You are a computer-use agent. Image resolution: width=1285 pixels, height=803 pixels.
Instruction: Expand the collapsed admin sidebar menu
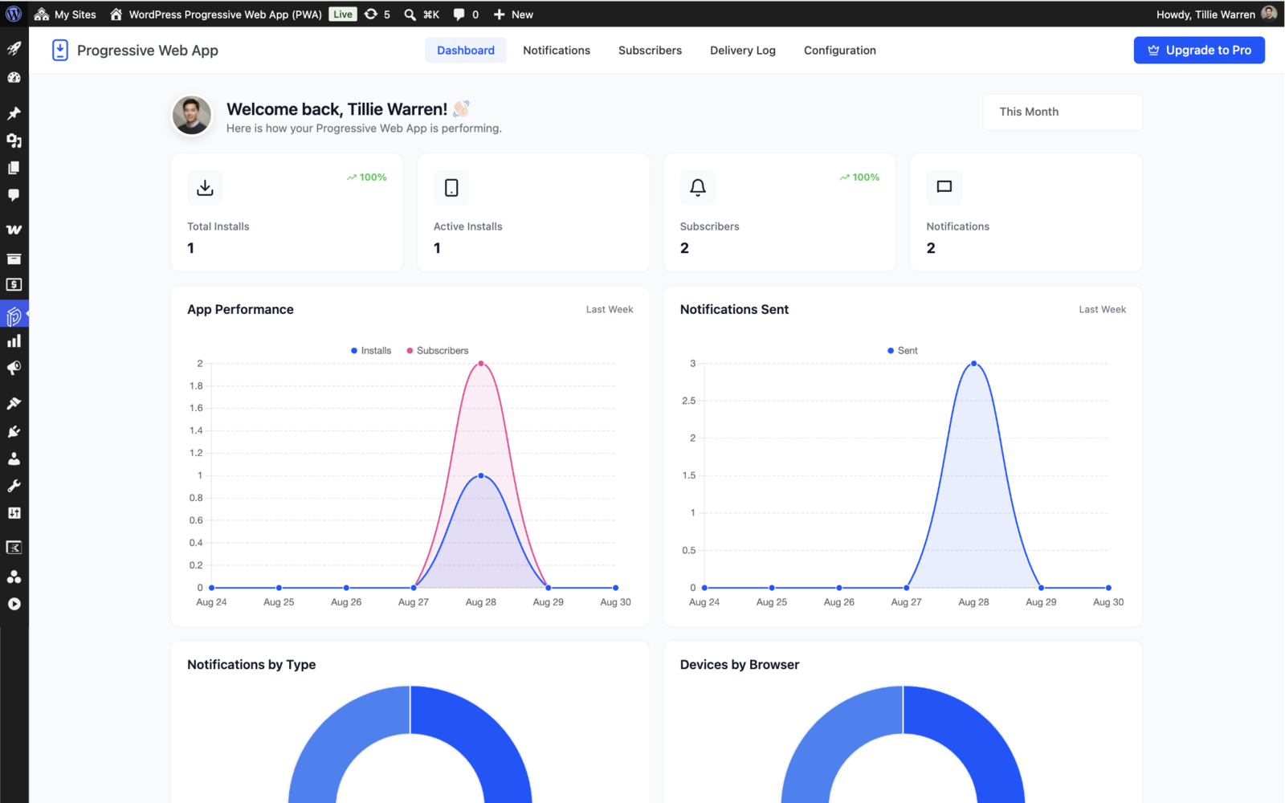[14, 605]
